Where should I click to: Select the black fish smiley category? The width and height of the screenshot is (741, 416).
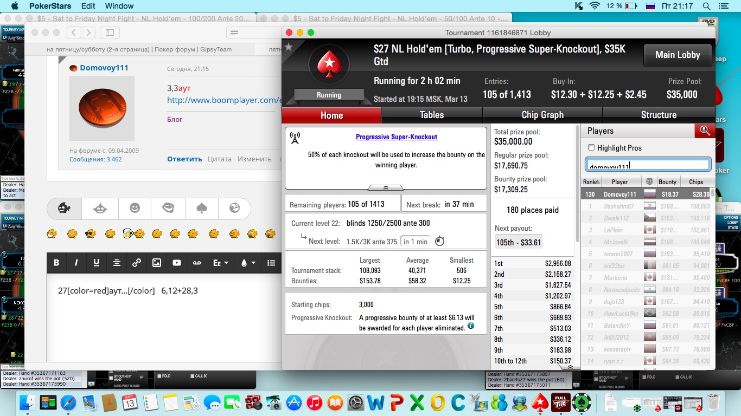pos(64,208)
